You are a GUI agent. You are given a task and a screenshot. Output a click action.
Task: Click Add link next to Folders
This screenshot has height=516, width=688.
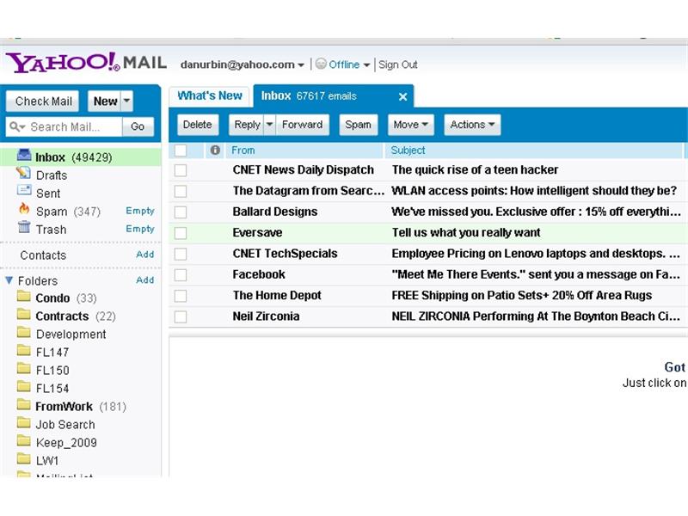(144, 280)
